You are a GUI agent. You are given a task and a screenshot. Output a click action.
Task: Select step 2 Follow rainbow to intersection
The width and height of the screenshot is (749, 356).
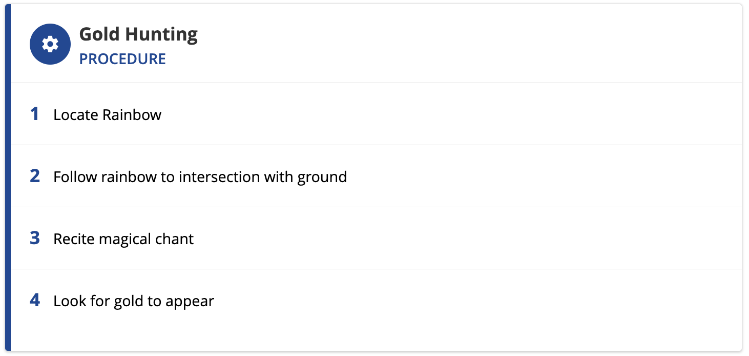(x=376, y=176)
